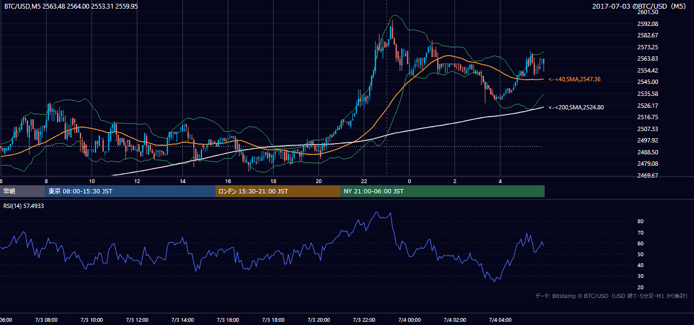Click price axis value 2601.50

point(647,12)
